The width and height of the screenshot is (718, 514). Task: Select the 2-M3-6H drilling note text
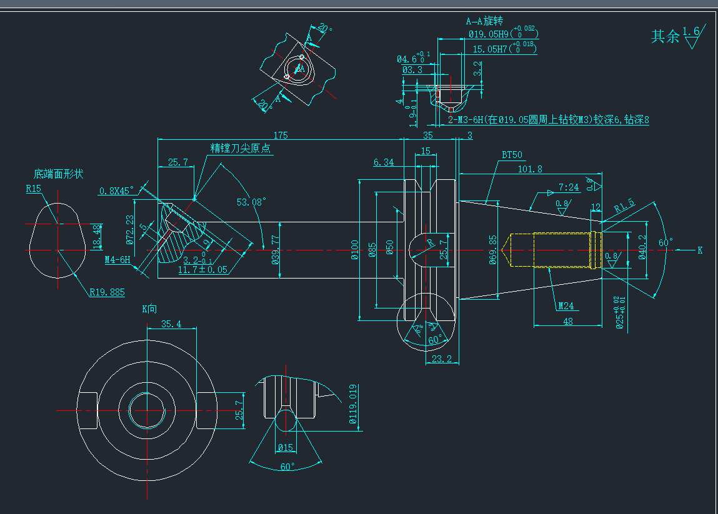tap(549, 119)
